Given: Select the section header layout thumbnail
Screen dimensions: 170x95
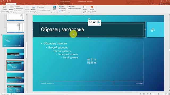Looking at the screenshot, I should (15, 78).
